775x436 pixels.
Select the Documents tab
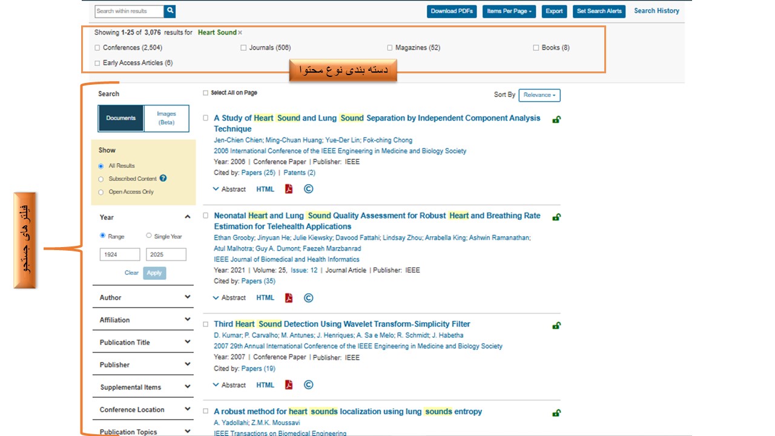[121, 118]
